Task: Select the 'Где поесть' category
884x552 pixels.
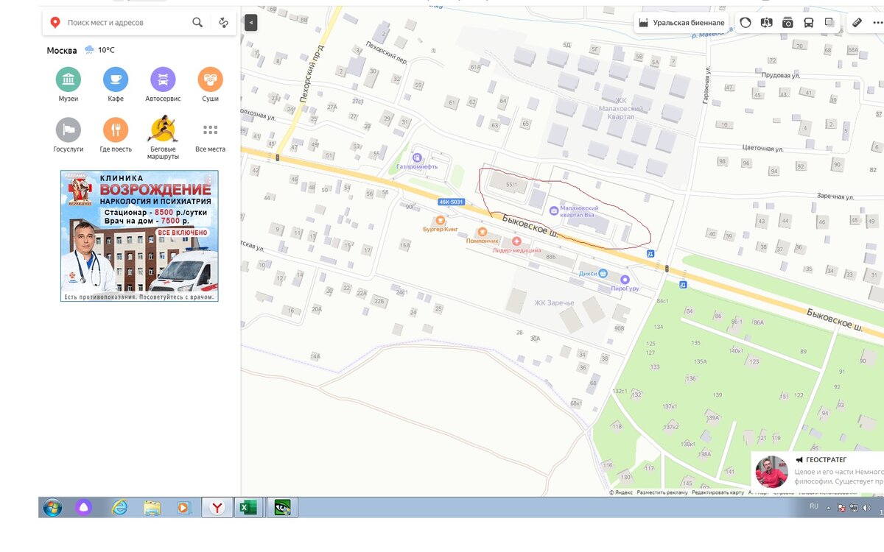Action: (116, 130)
